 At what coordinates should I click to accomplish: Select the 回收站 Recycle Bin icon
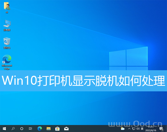click(7, 42)
